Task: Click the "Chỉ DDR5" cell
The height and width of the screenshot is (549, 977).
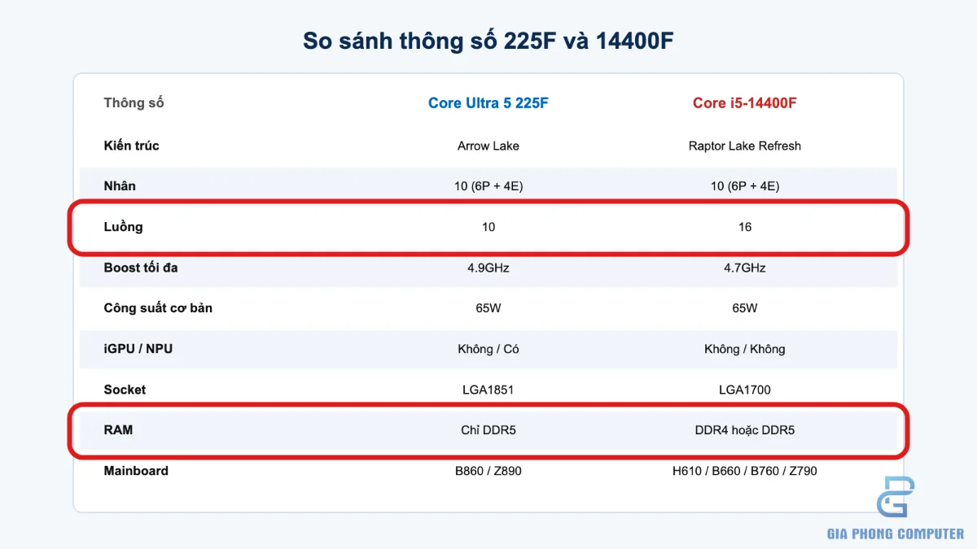Action: (x=488, y=430)
